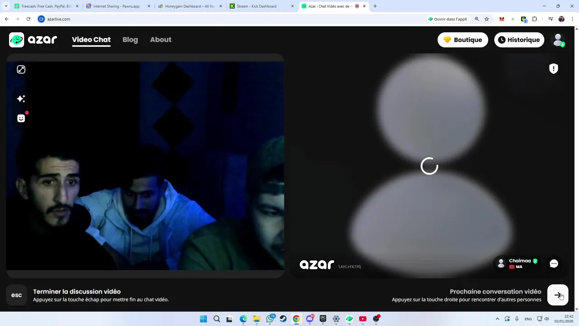Open File Explorer from taskbar
This screenshot has height=326, width=579.
pos(256,319)
